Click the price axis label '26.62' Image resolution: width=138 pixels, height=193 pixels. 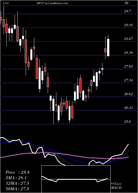[x=129, y=94]
